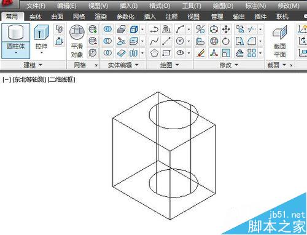Open the 圆柱体 primitives dropdown arrow
This screenshot has width=307, height=235.
coord(16,53)
